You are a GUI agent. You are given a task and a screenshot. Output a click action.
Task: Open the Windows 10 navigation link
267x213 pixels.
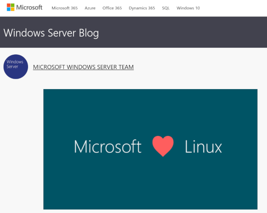click(x=188, y=8)
